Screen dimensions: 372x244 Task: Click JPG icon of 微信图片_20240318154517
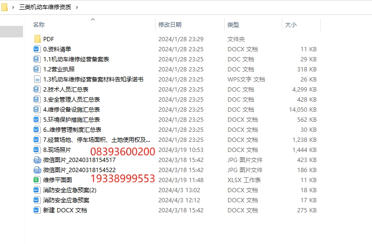coord(37,160)
